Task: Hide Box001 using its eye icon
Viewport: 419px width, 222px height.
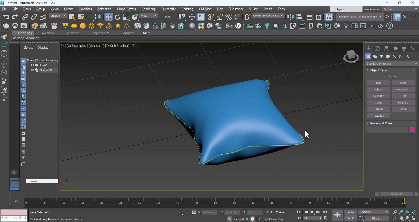Action: coord(32,65)
